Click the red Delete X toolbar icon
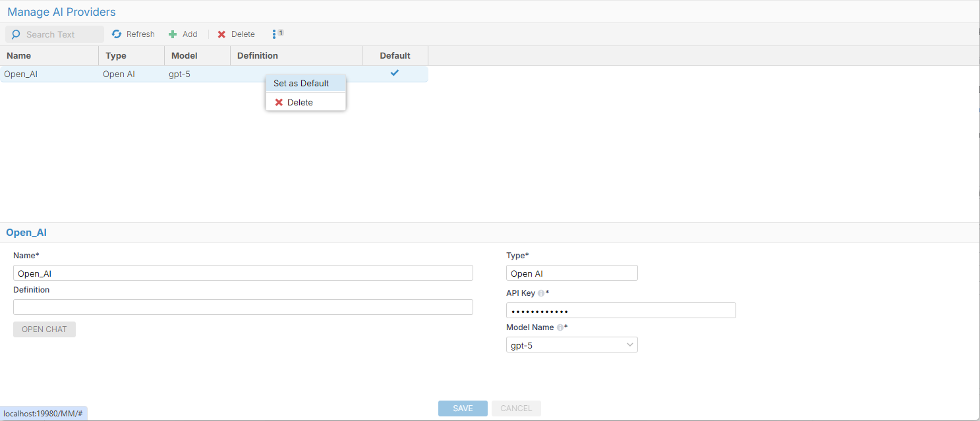This screenshot has width=980, height=421. (222, 34)
